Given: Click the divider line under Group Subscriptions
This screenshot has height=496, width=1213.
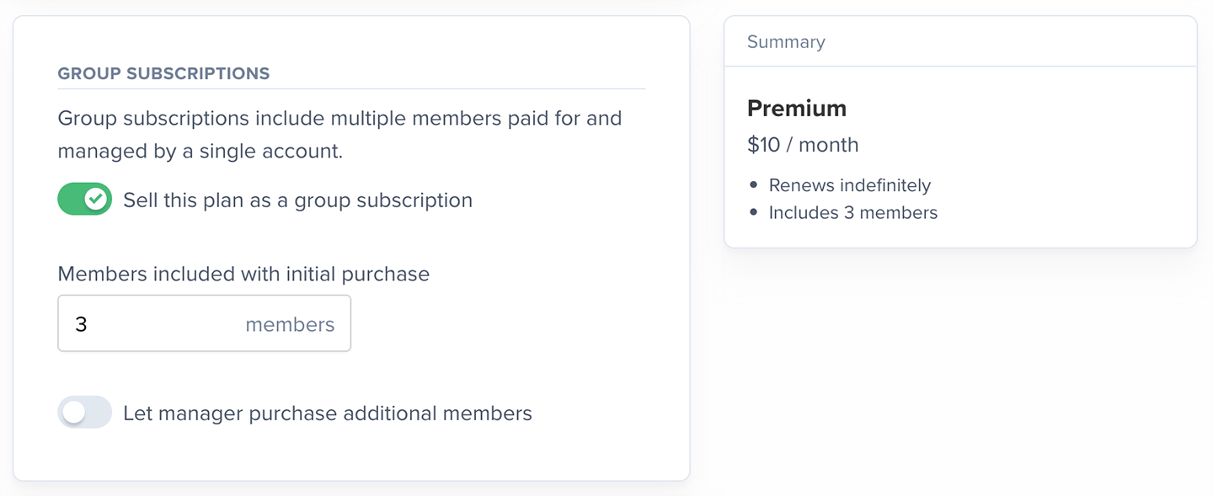Looking at the screenshot, I should pyautogui.click(x=351, y=88).
